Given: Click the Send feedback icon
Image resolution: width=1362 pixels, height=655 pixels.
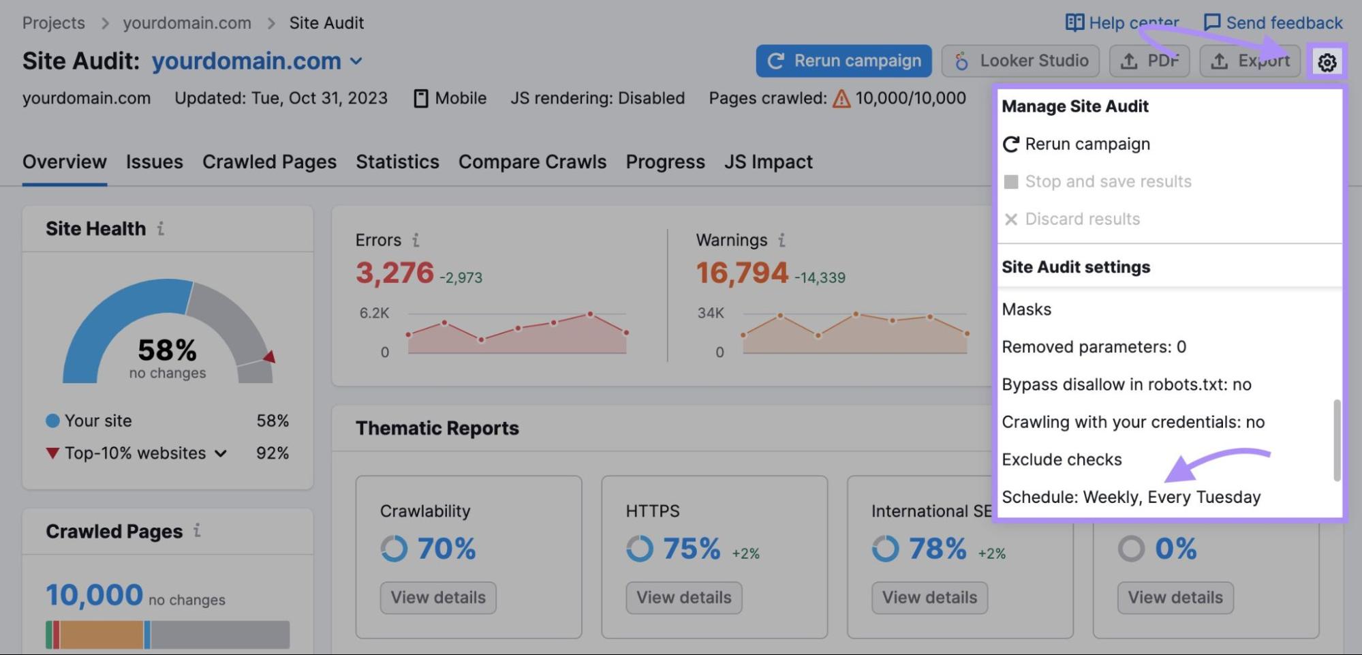Looking at the screenshot, I should [1213, 21].
